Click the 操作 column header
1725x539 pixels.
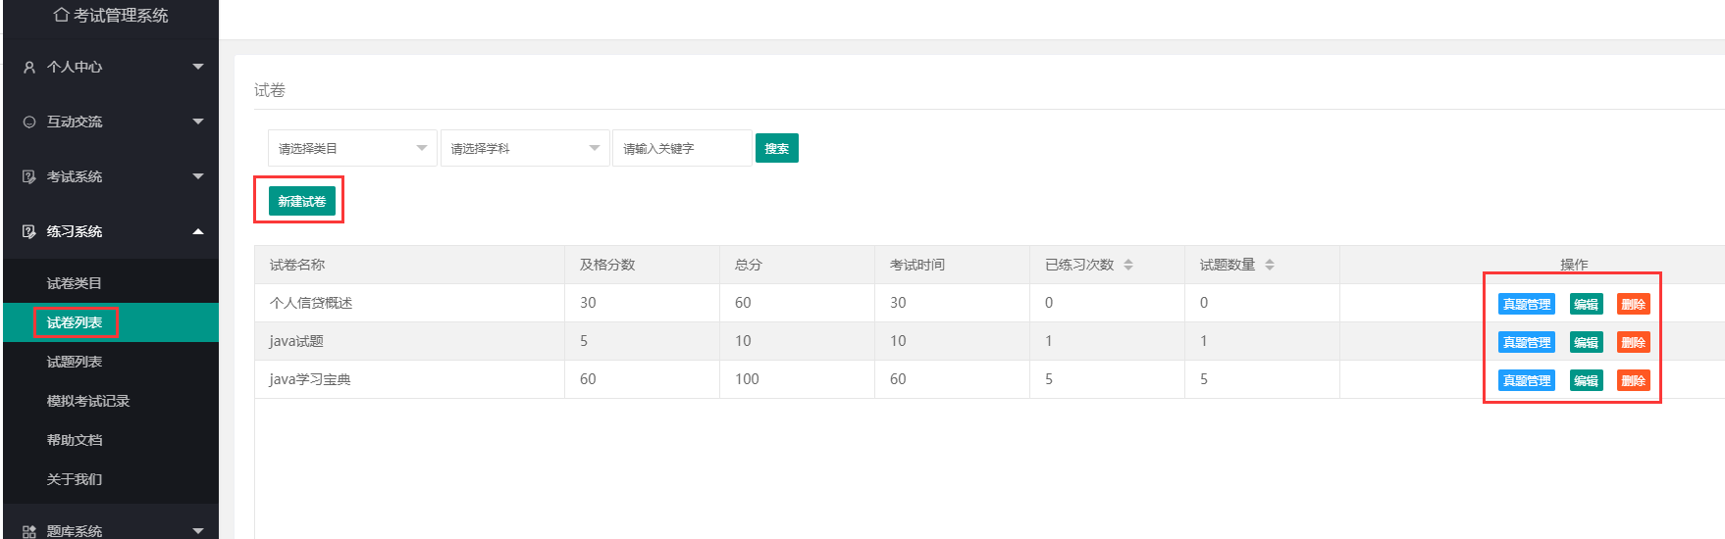1574,265
